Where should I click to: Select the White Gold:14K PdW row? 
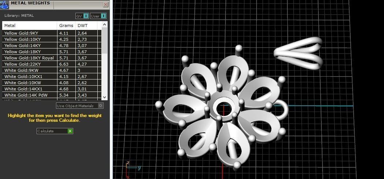[52, 95]
